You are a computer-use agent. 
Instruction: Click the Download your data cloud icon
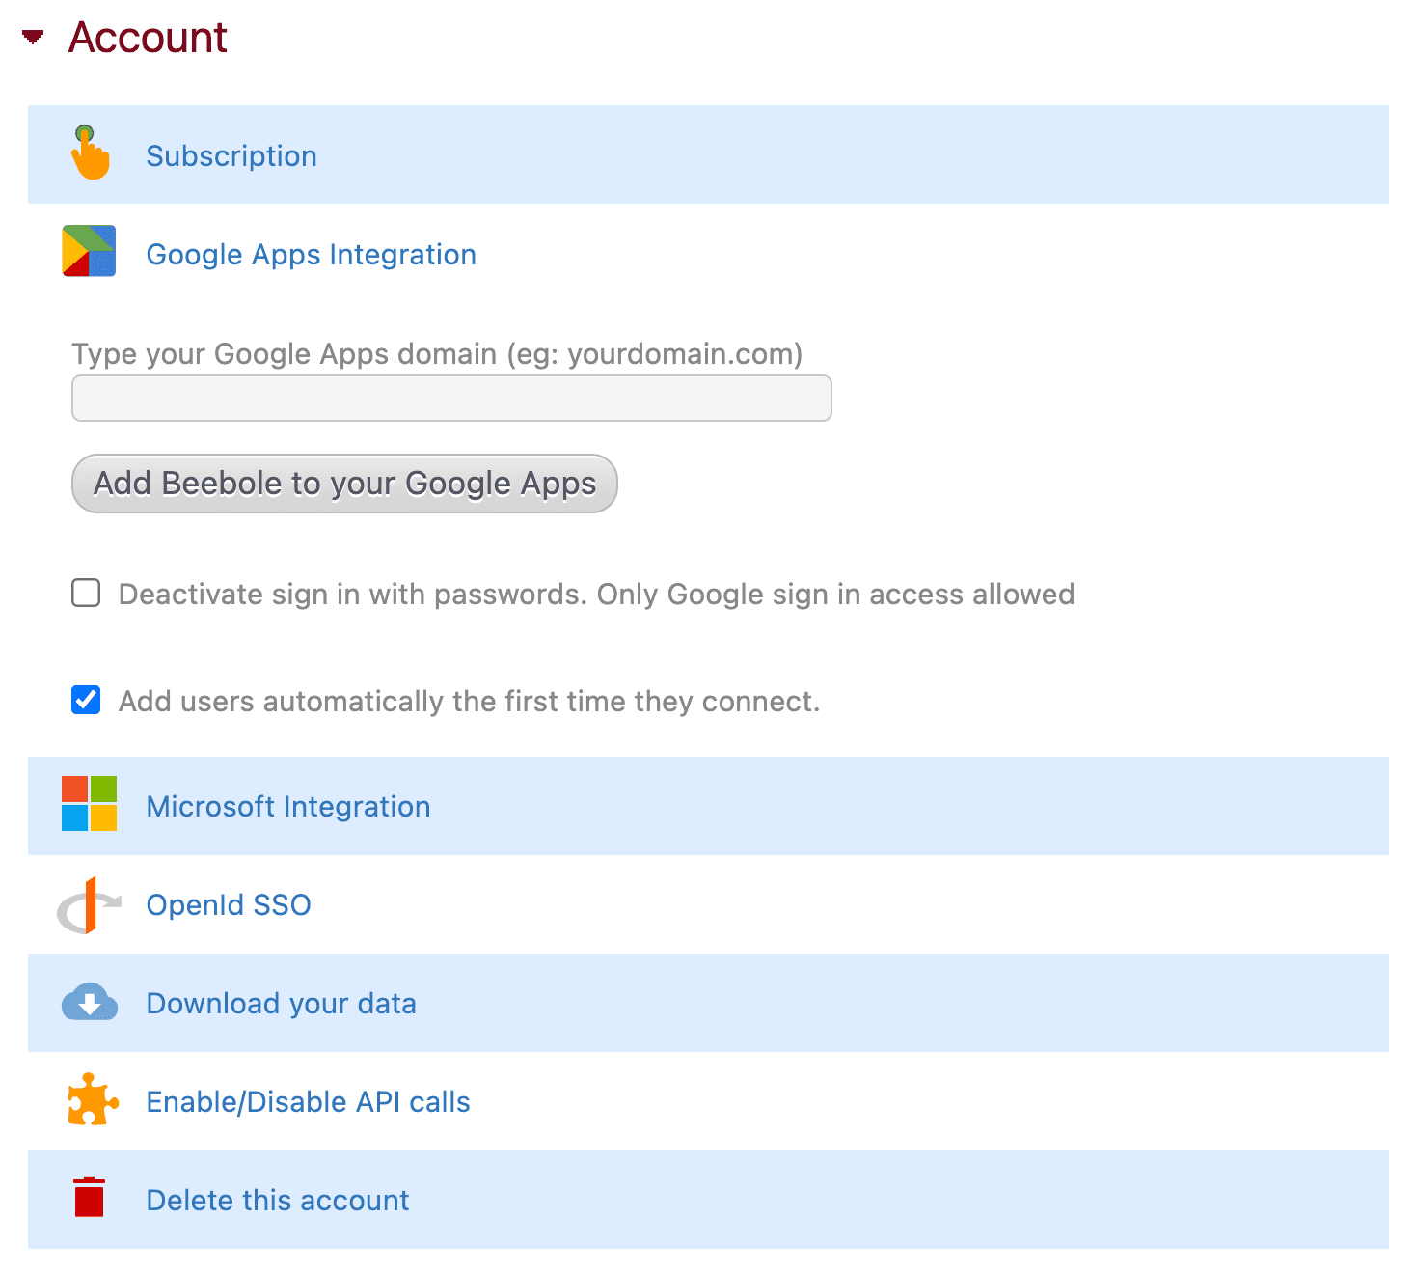pyautogui.click(x=89, y=1003)
